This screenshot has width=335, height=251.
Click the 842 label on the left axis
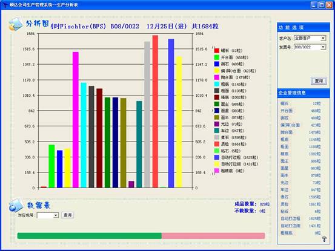point(32,111)
